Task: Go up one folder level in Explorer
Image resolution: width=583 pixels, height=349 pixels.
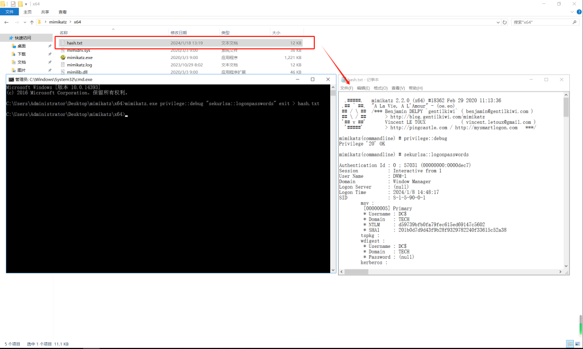Action: [x=32, y=22]
